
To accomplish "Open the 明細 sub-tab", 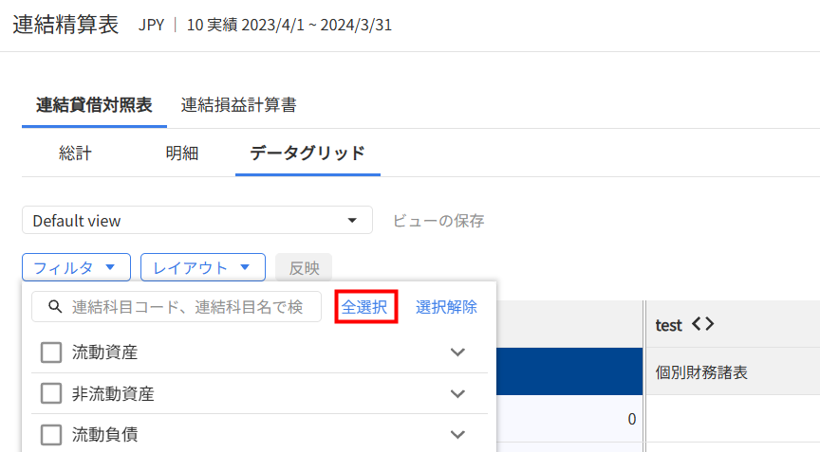I will (181, 154).
